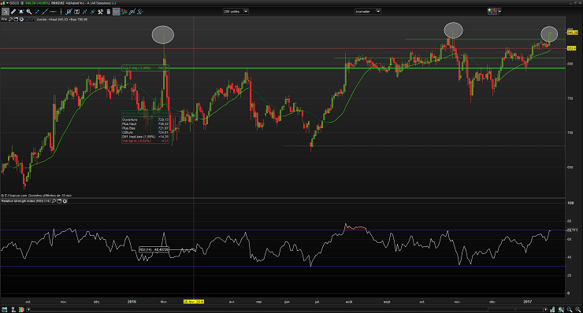Open the wrench and hammer settings tool

click(100, 12)
